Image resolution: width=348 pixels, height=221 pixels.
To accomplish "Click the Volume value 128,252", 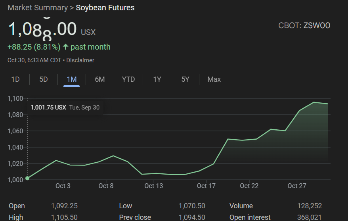I will (x=310, y=206).
